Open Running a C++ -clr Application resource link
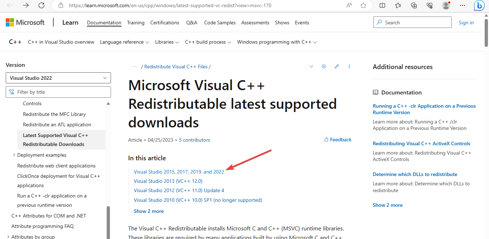Image resolution: width=489 pixels, height=239 pixels. click(424, 109)
